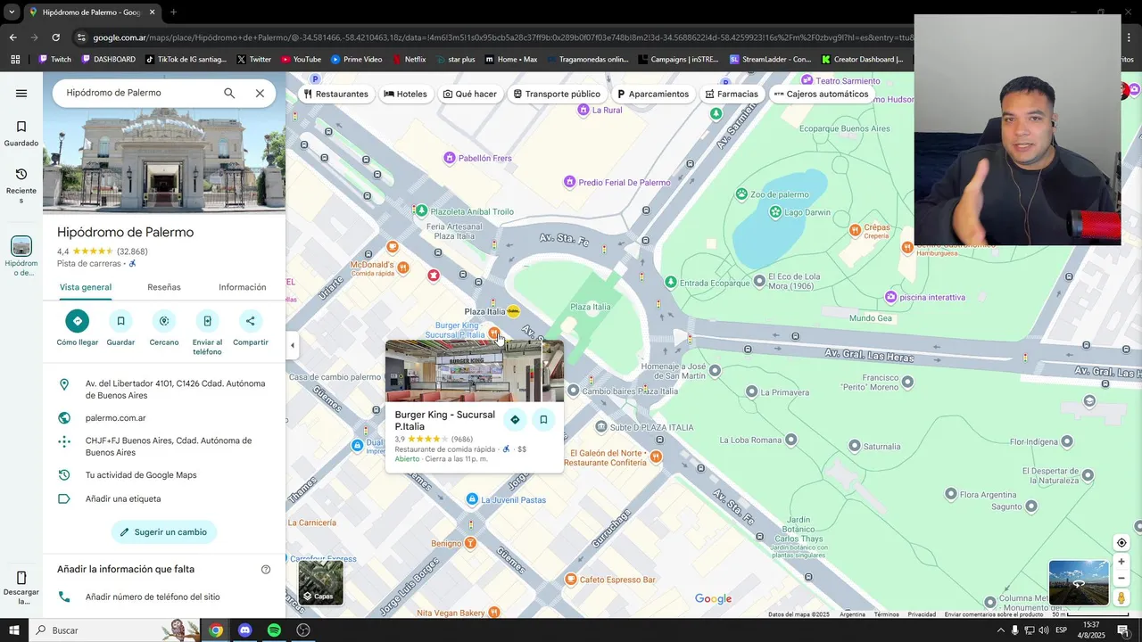Click the Guardar bookmark icon in place panel
The height and width of the screenshot is (642, 1142).
click(120, 321)
